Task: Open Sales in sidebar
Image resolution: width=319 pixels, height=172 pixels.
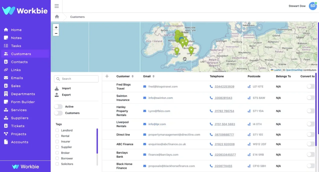Action: 16,86
